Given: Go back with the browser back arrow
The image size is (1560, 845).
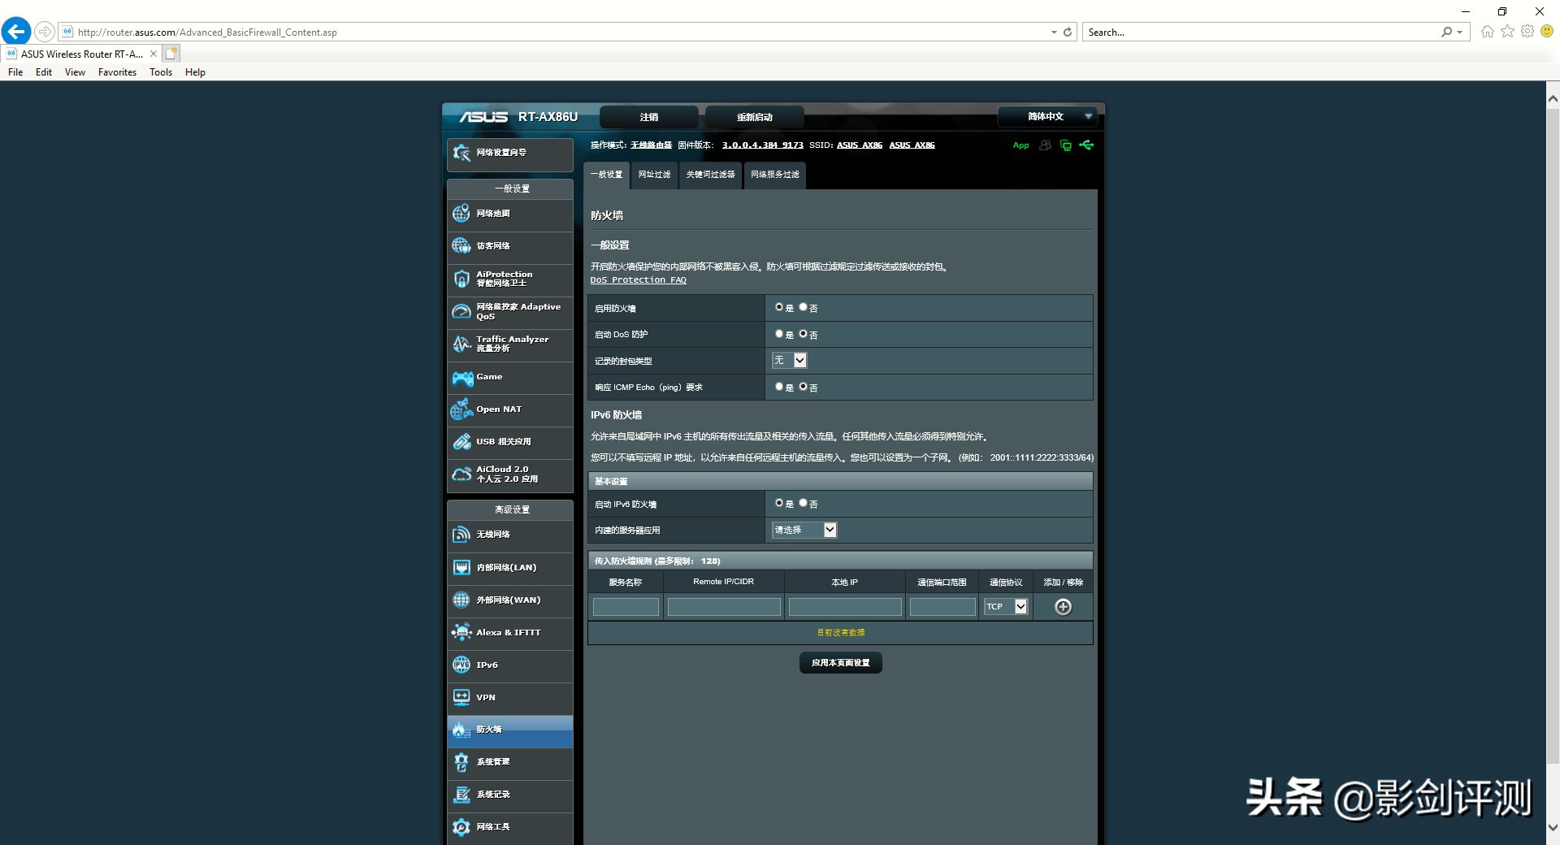Looking at the screenshot, I should [x=16, y=32].
